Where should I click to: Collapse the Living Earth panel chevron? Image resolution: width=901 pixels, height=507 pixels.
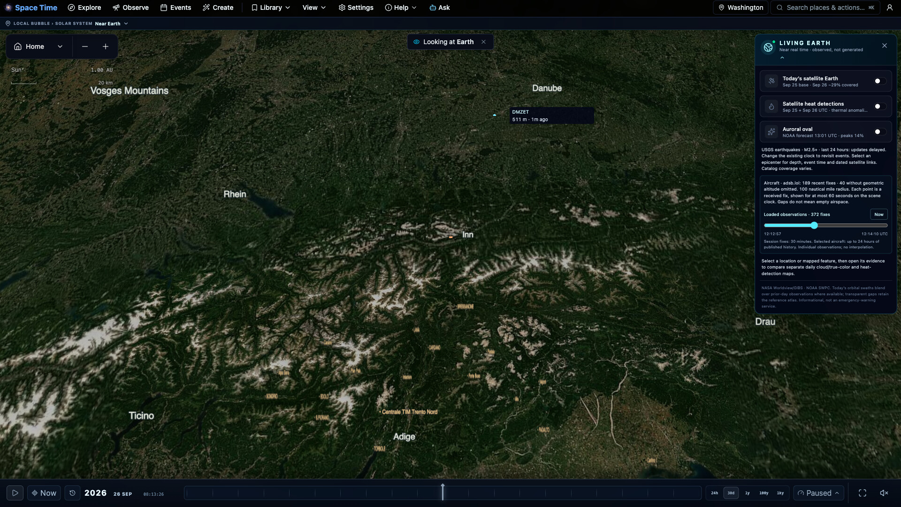pos(782,57)
